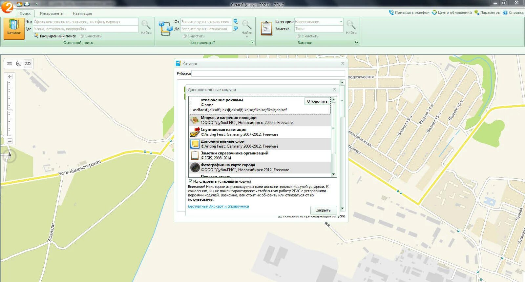Click Отключить button for отключение рекламы
Viewport: 525px width, 282px height.
tap(317, 101)
